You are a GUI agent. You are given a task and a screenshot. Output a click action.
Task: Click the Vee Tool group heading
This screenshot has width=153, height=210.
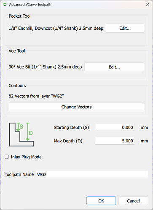pos(17,51)
